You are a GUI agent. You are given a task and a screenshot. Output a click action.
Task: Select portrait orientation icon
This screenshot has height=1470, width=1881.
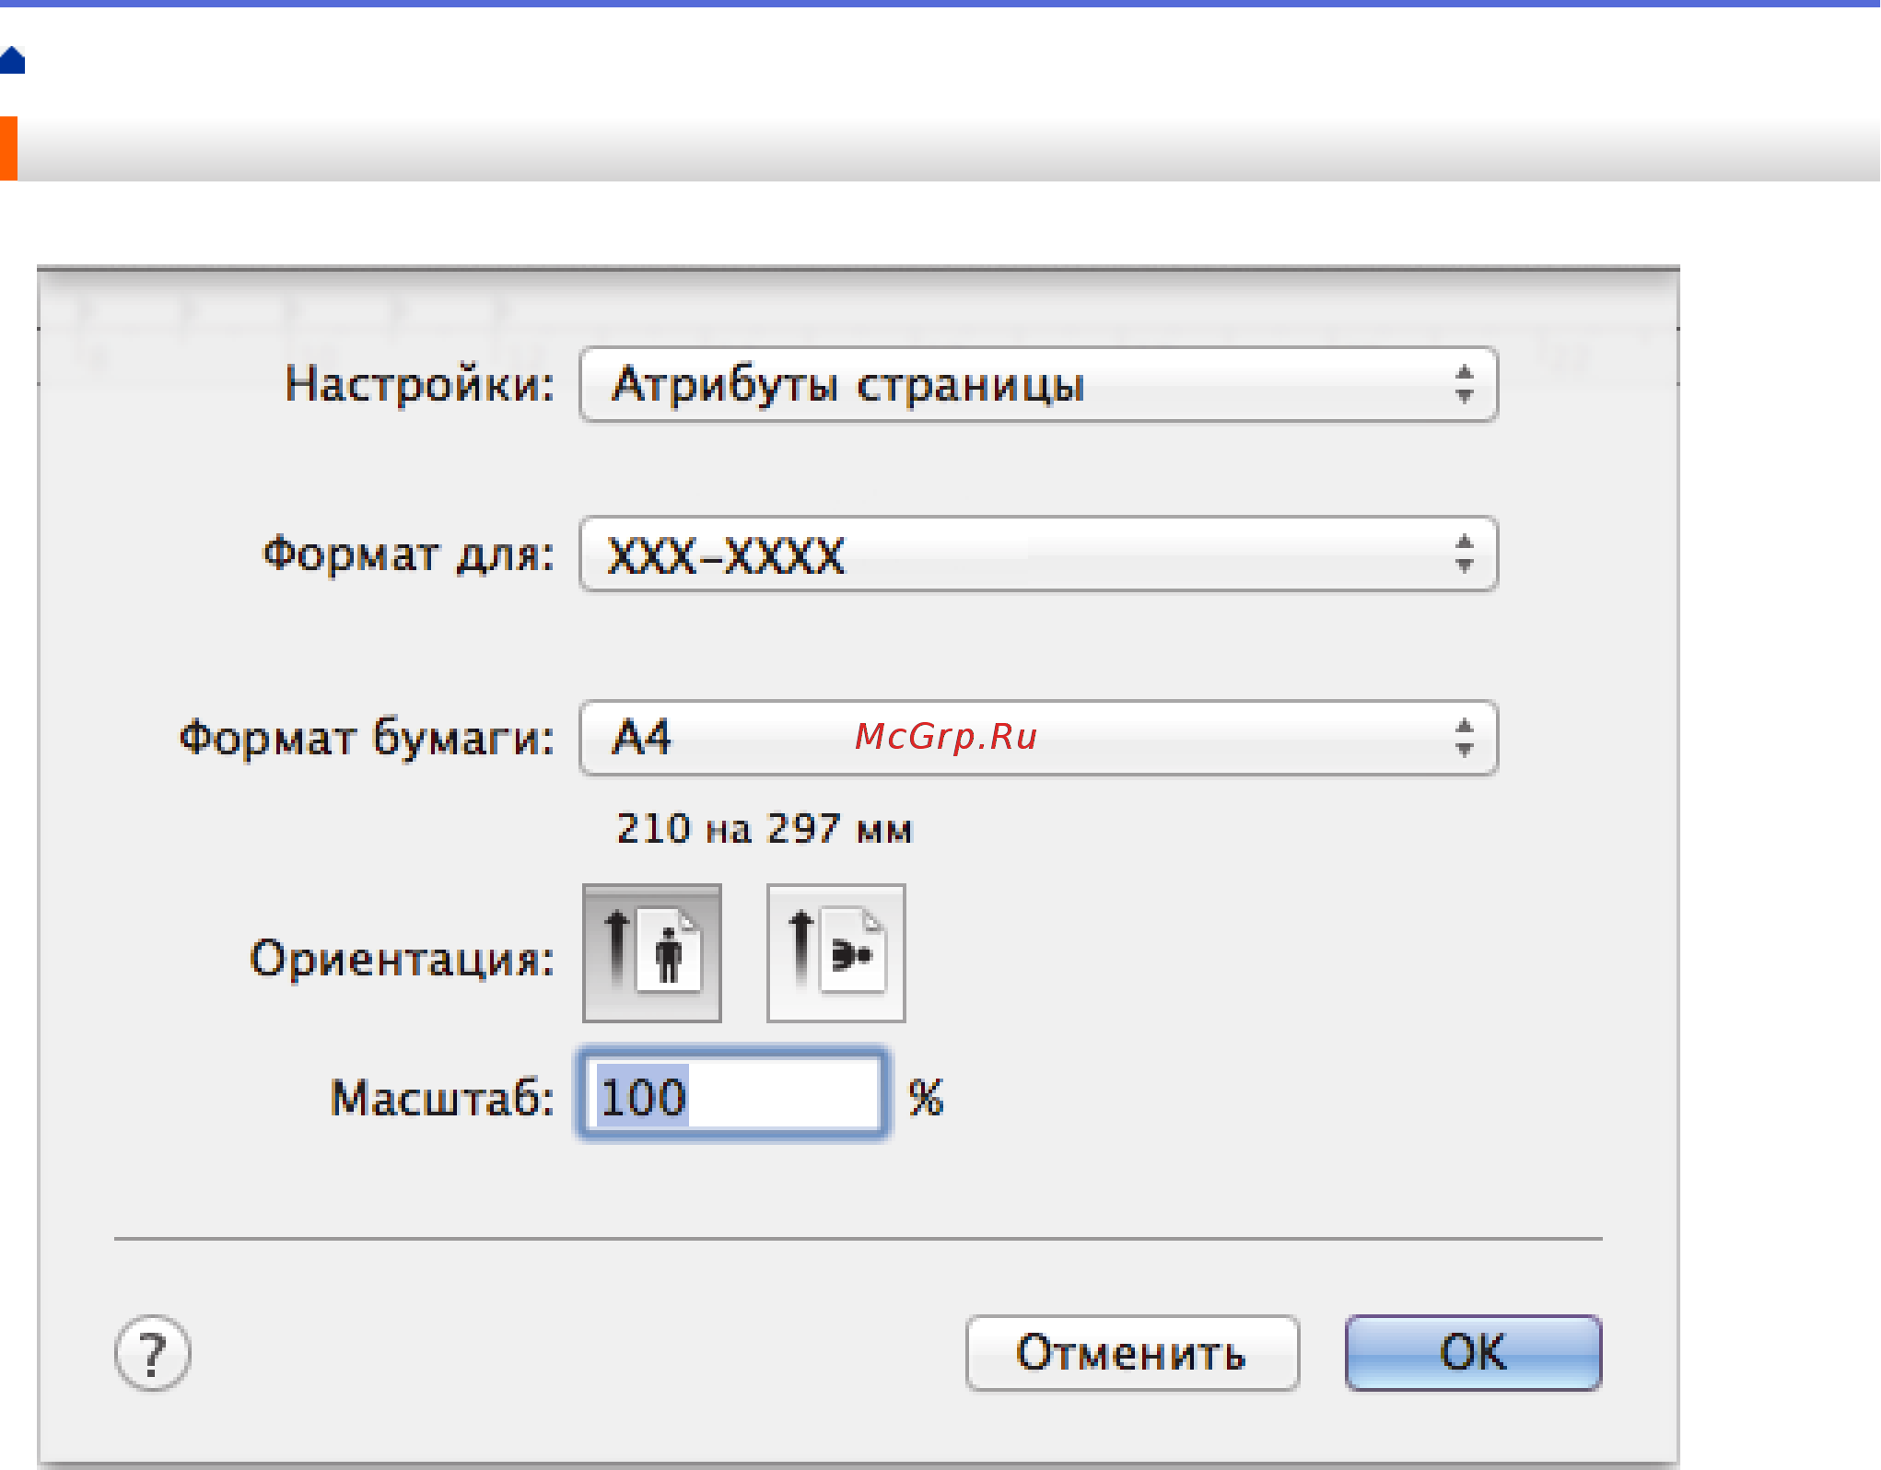coord(652,954)
